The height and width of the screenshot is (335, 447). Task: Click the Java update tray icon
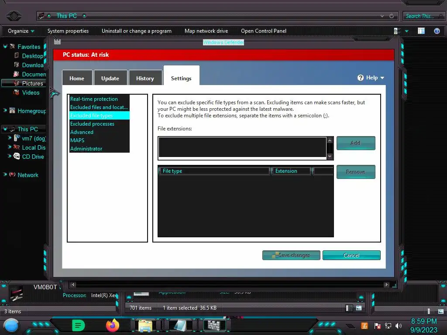[x=364, y=325]
